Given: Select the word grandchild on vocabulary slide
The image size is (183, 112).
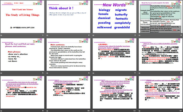Looking at the screenshot, I should [x=122, y=27].
